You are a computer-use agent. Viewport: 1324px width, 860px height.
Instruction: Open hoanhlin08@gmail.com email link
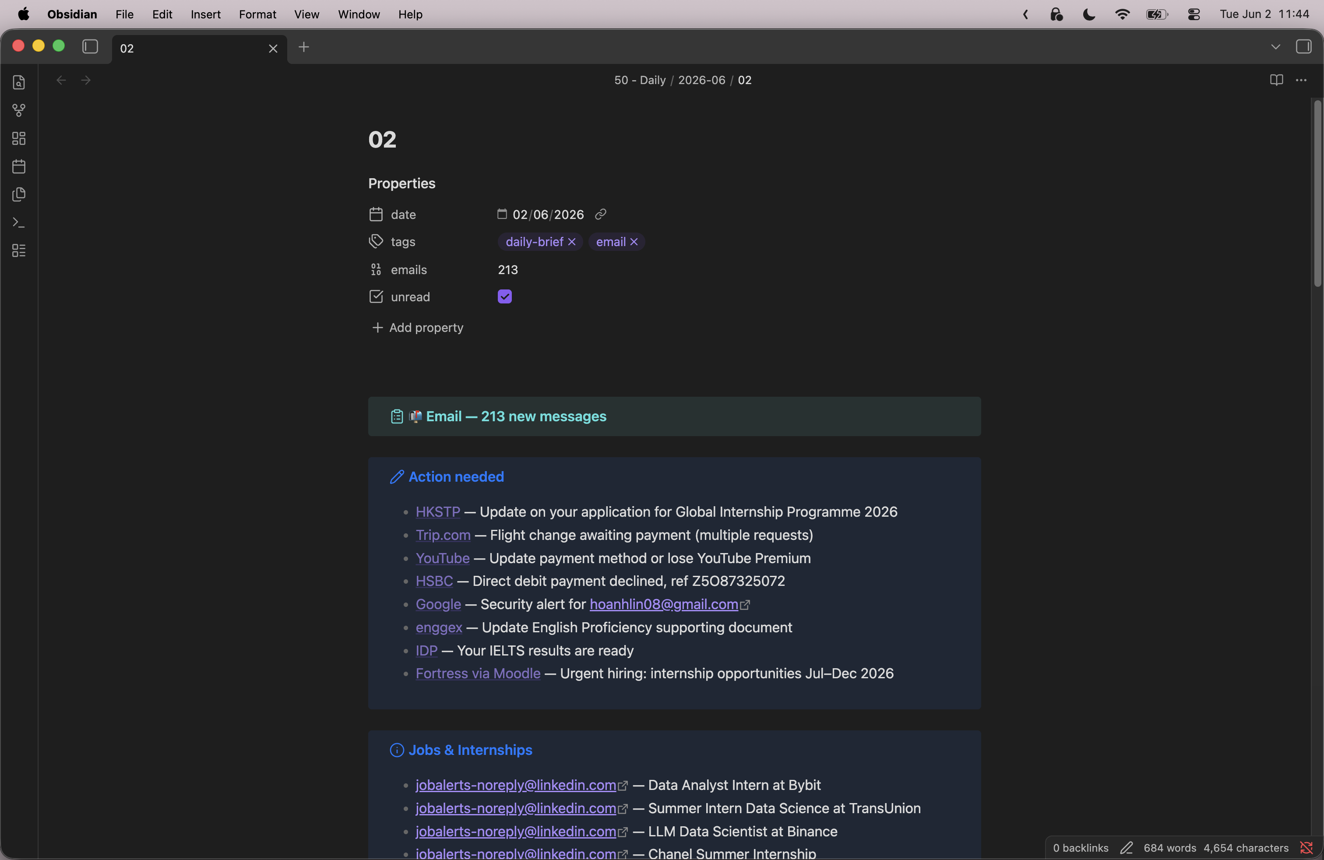[x=664, y=604]
